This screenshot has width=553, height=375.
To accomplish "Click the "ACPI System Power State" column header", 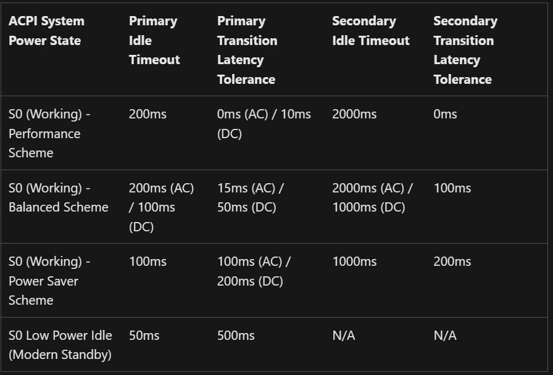I will [46, 31].
